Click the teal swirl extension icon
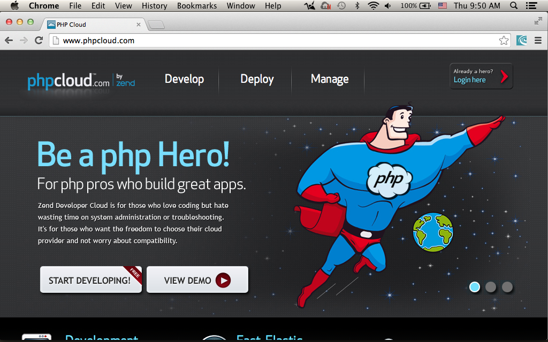 [x=521, y=41]
